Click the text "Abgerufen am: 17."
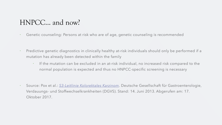The image size is (222, 125). click(173, 91)
